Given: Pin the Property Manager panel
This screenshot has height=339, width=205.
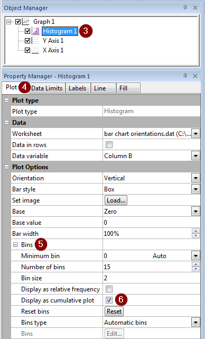Looking at the screenshot, I should point(185,76).
